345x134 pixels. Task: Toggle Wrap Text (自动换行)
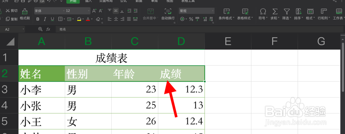coord(168,14)
